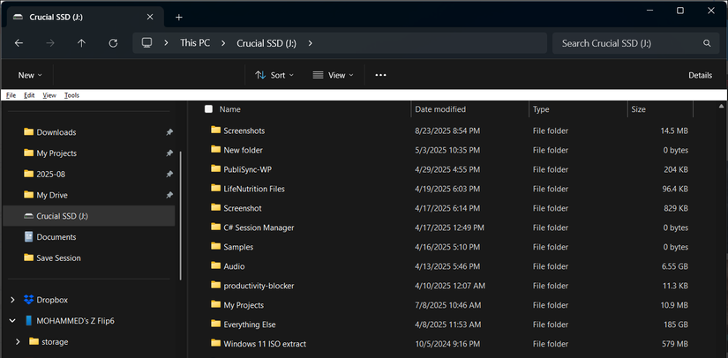Unpin Downloads using its pin icon
This screenshot has height=358, width=728.
coord(169,132)
